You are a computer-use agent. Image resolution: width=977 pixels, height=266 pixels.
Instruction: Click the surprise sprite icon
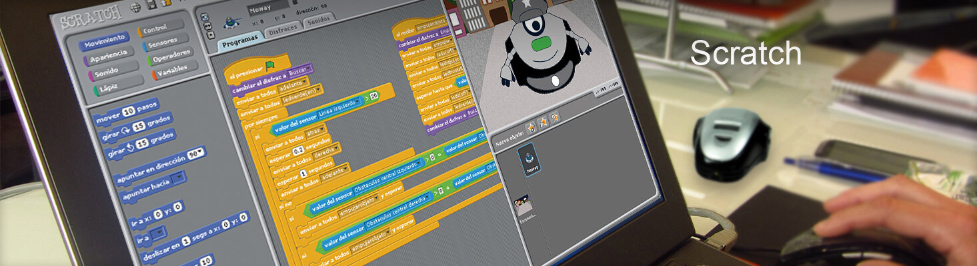tap(555, 117)
